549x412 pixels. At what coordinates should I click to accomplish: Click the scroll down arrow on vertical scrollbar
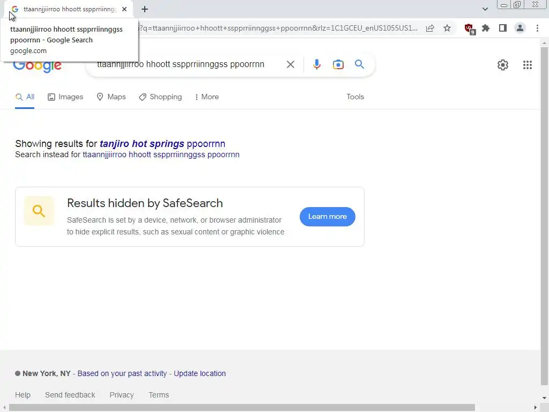(544, 398)
